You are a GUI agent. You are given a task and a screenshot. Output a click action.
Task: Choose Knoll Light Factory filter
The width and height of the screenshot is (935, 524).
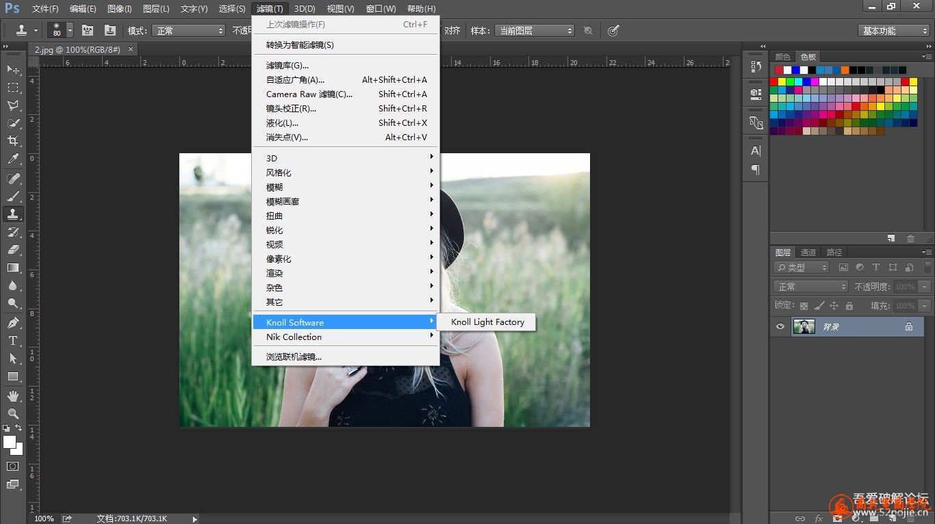tap(487, 322)
